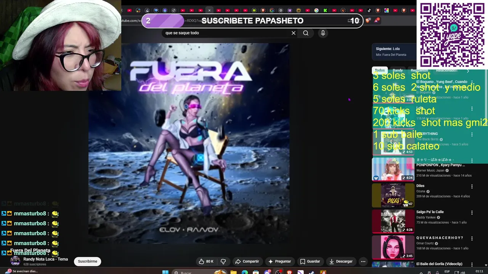
Task: Close the active browser tab
Action: click(x=209, y=10)
